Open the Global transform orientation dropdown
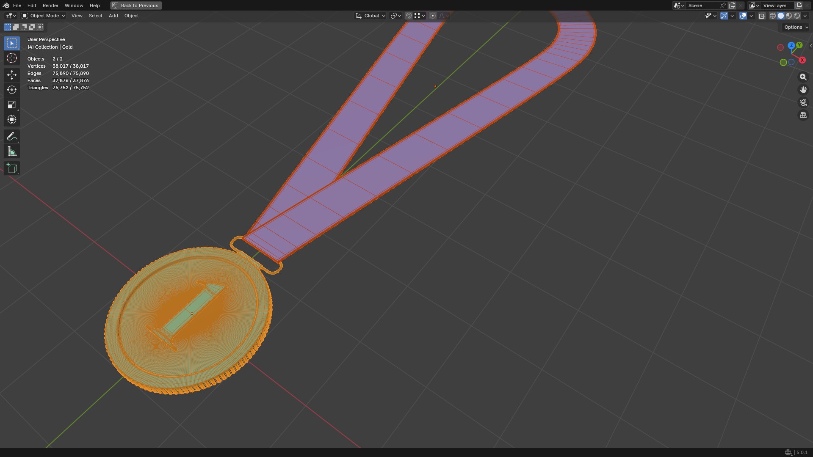The image size is (813, 457). [x=371, y=16]
